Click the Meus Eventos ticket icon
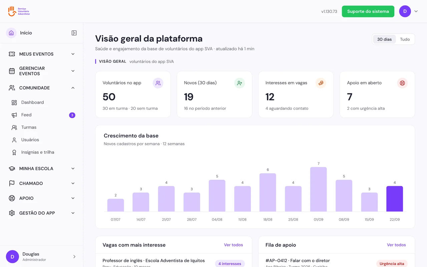Viewport: 427px width, 267px height. 12,54
